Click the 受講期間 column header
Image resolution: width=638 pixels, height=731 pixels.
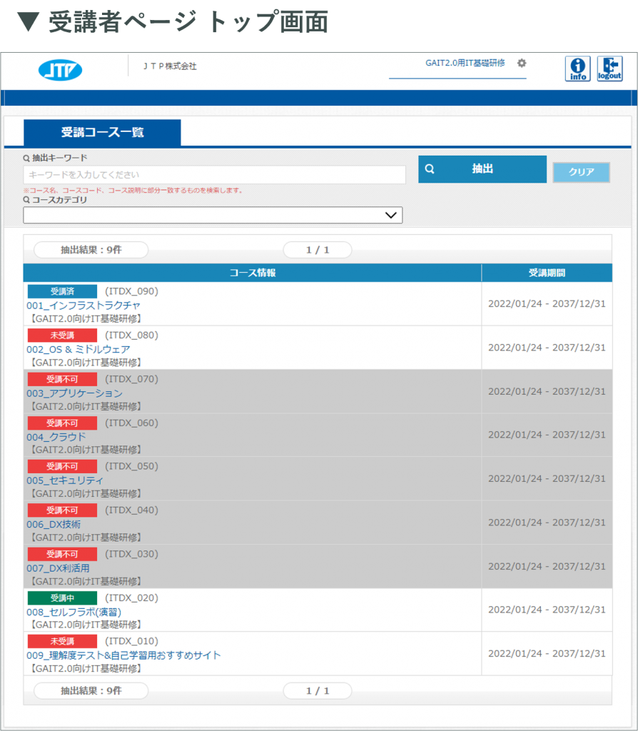point(547,273)
